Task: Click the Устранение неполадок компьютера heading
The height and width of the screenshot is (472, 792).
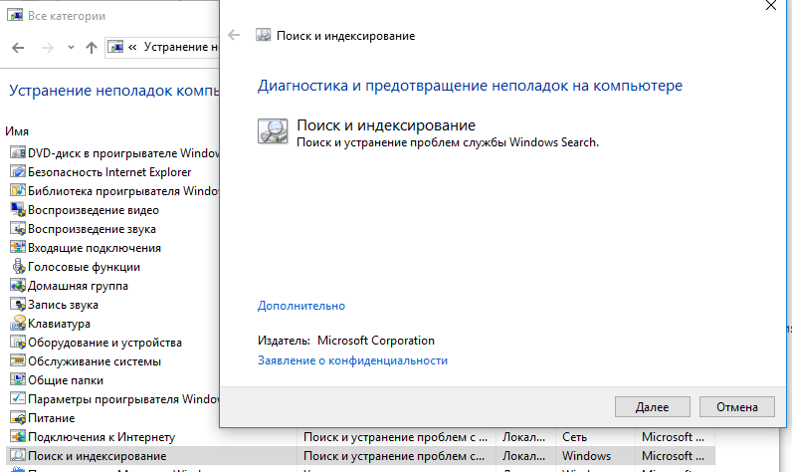Action: [114, 91]
